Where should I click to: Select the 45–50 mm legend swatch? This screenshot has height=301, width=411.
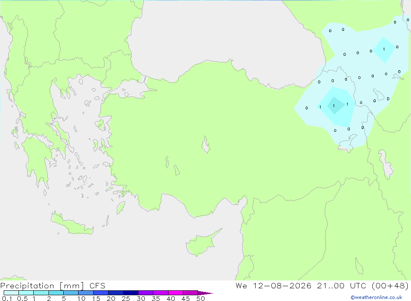point(190,293)
